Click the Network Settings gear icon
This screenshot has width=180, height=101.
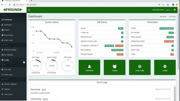click(x=2, y=50)
